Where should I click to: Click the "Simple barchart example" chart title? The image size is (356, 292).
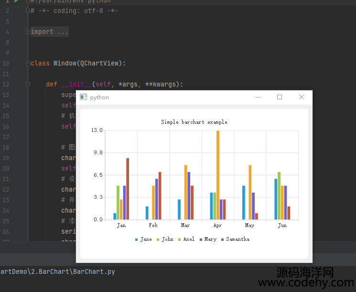[194, 122]
